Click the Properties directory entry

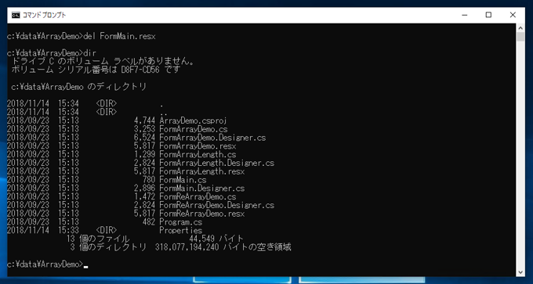(x=105, y=231)
